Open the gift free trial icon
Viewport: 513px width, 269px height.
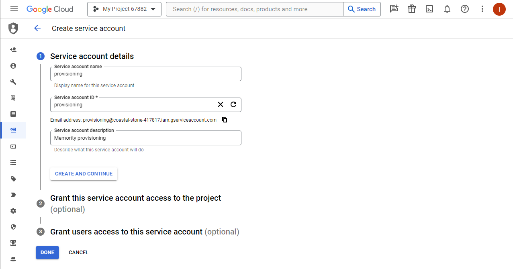click(x=412, y=9)
